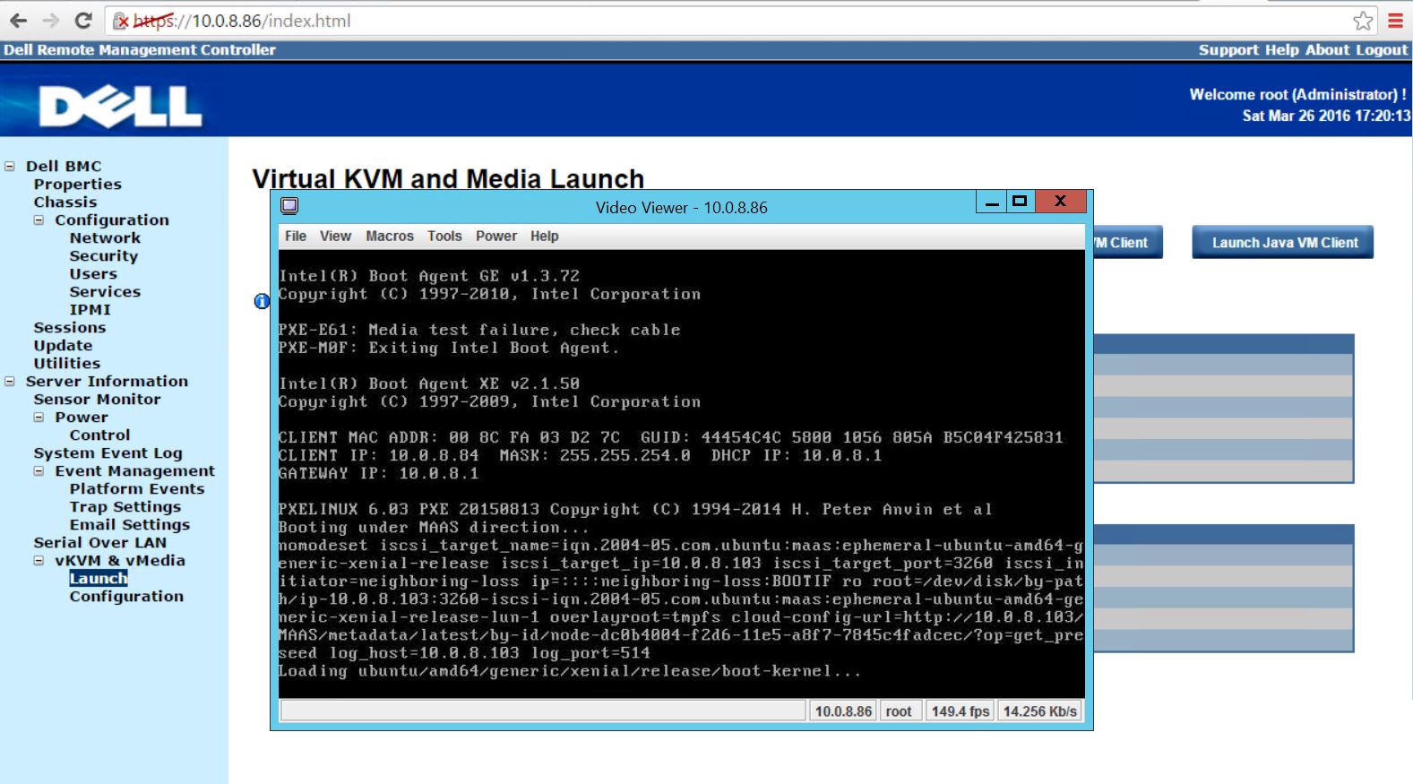Viewport: 1413px width, 784px height.
Task: Select Security under Configuration
Action: pyautogui.click(x=104, y=255)
